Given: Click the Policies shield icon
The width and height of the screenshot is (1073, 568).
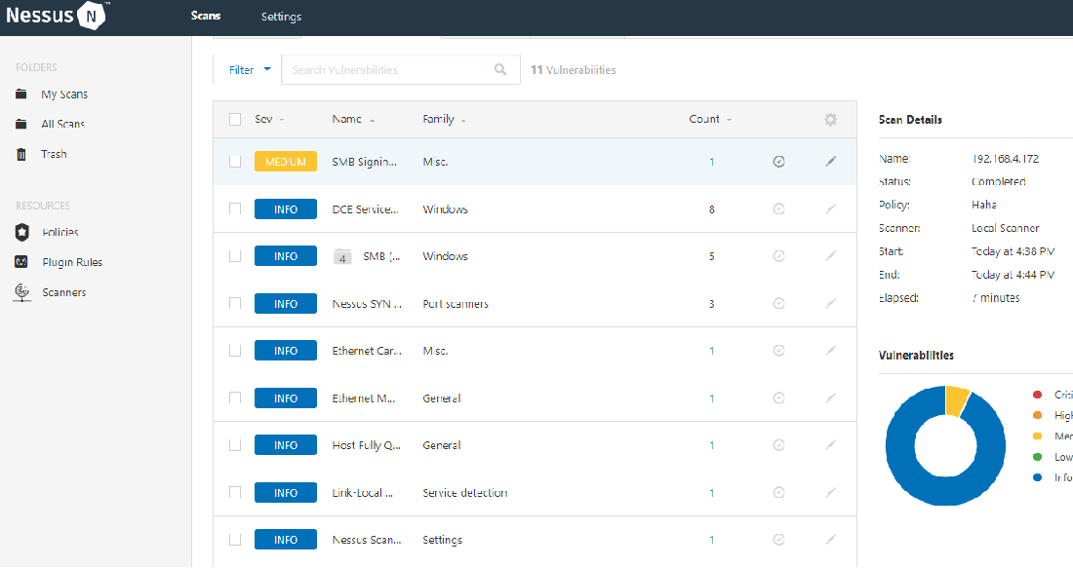Looking at the screenshot, I should coord(21,233).
